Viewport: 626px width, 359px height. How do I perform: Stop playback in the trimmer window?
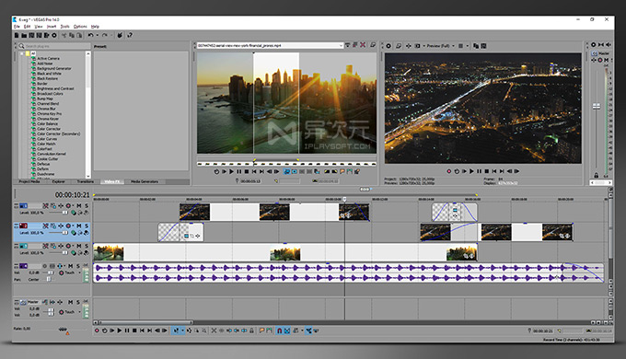coord(247,171)
